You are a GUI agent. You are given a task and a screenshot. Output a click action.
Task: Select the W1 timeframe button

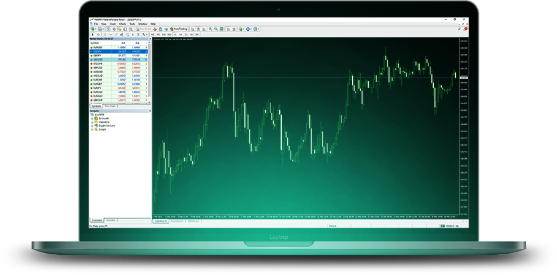(x=192, y=35)
